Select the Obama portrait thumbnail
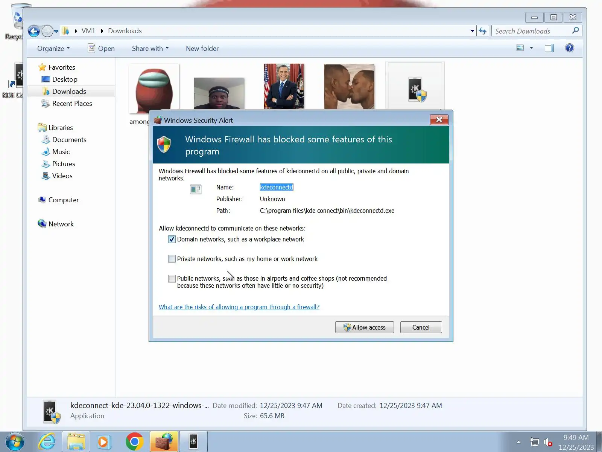The height and width of the screenshot is (452, 602). tap(284, 86)
